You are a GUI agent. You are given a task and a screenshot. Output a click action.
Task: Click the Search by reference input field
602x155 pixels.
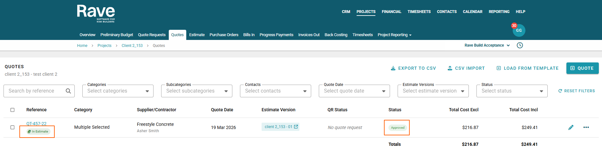pyautogui.click(x=35, y=91)
